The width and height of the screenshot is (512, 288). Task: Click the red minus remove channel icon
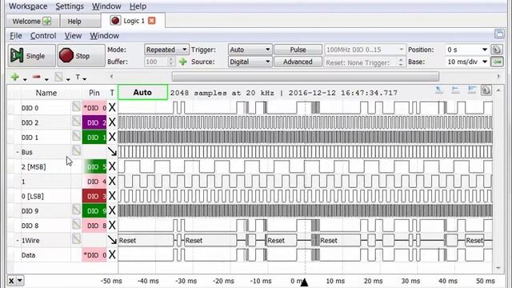(36, 77)
